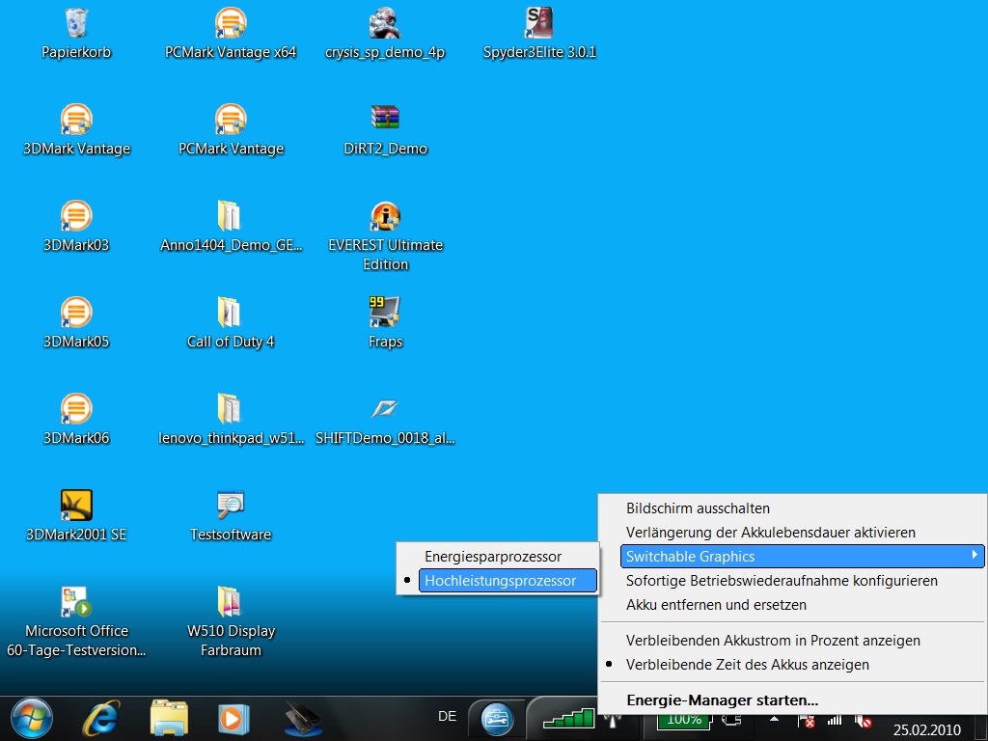Open Windows Explorer from the taskbar
This screenshot has width=988, height=741.
point(169,718)
